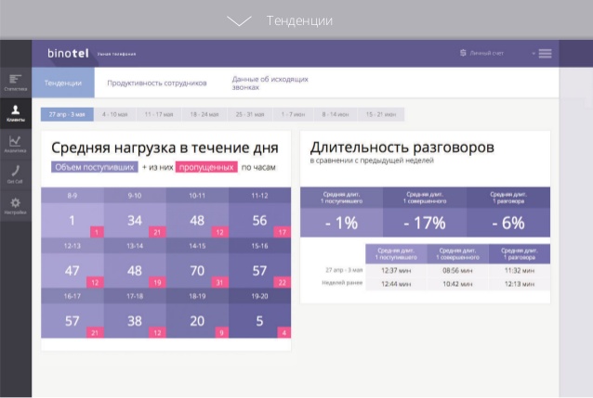Click the - 17% duration value
The height and width of the screenshot is (398, 593).
pos(425,223)
